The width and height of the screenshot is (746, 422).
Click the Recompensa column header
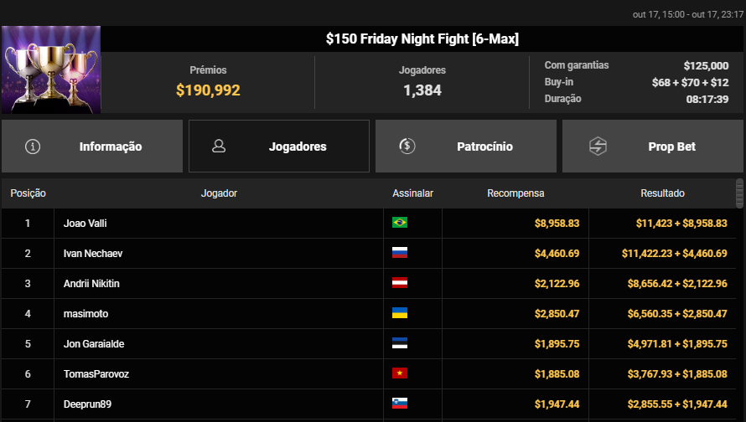click(x=515, y=193)
